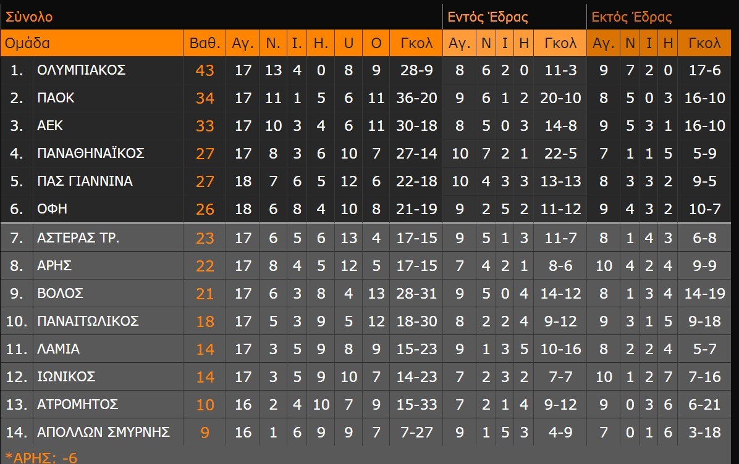The width and height of the screenshot is (739, 464).
Task: Open the ΙΩΝΙΚΟΣ team entry
Action: click(x=66, y=376)
